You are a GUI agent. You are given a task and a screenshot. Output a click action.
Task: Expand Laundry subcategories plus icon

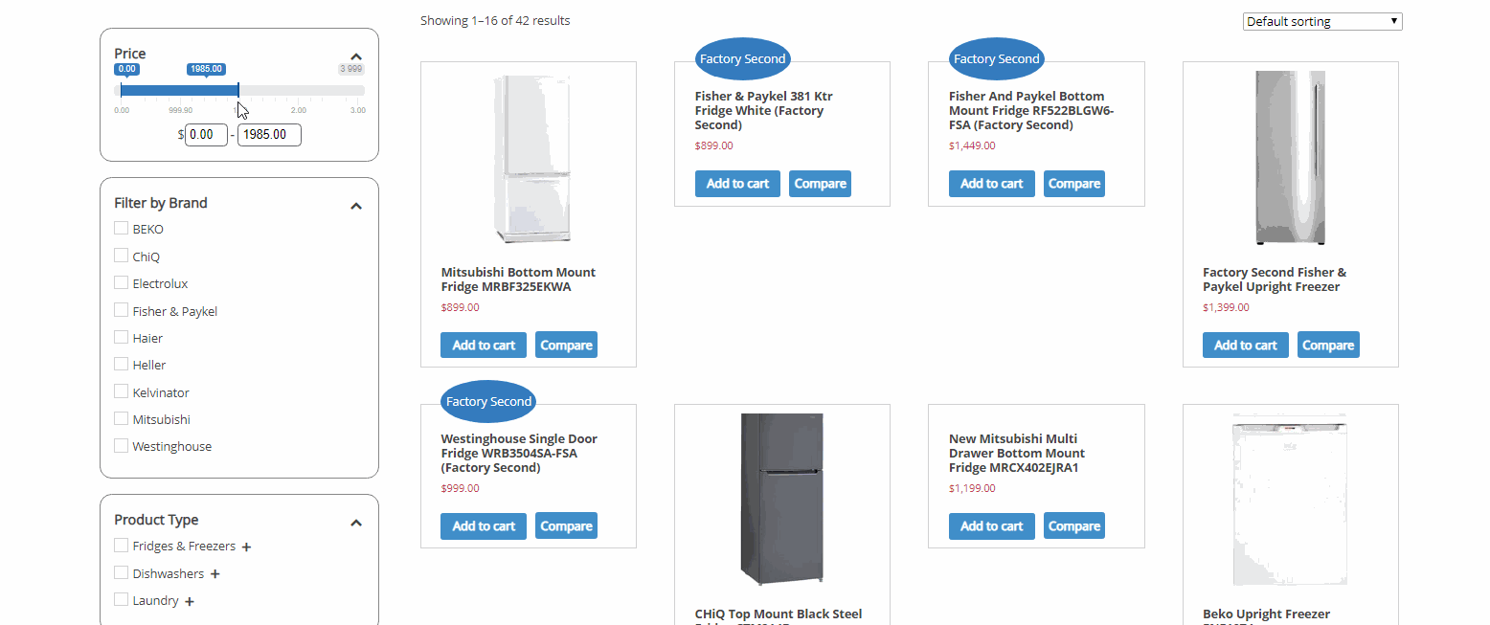(190, 602)
